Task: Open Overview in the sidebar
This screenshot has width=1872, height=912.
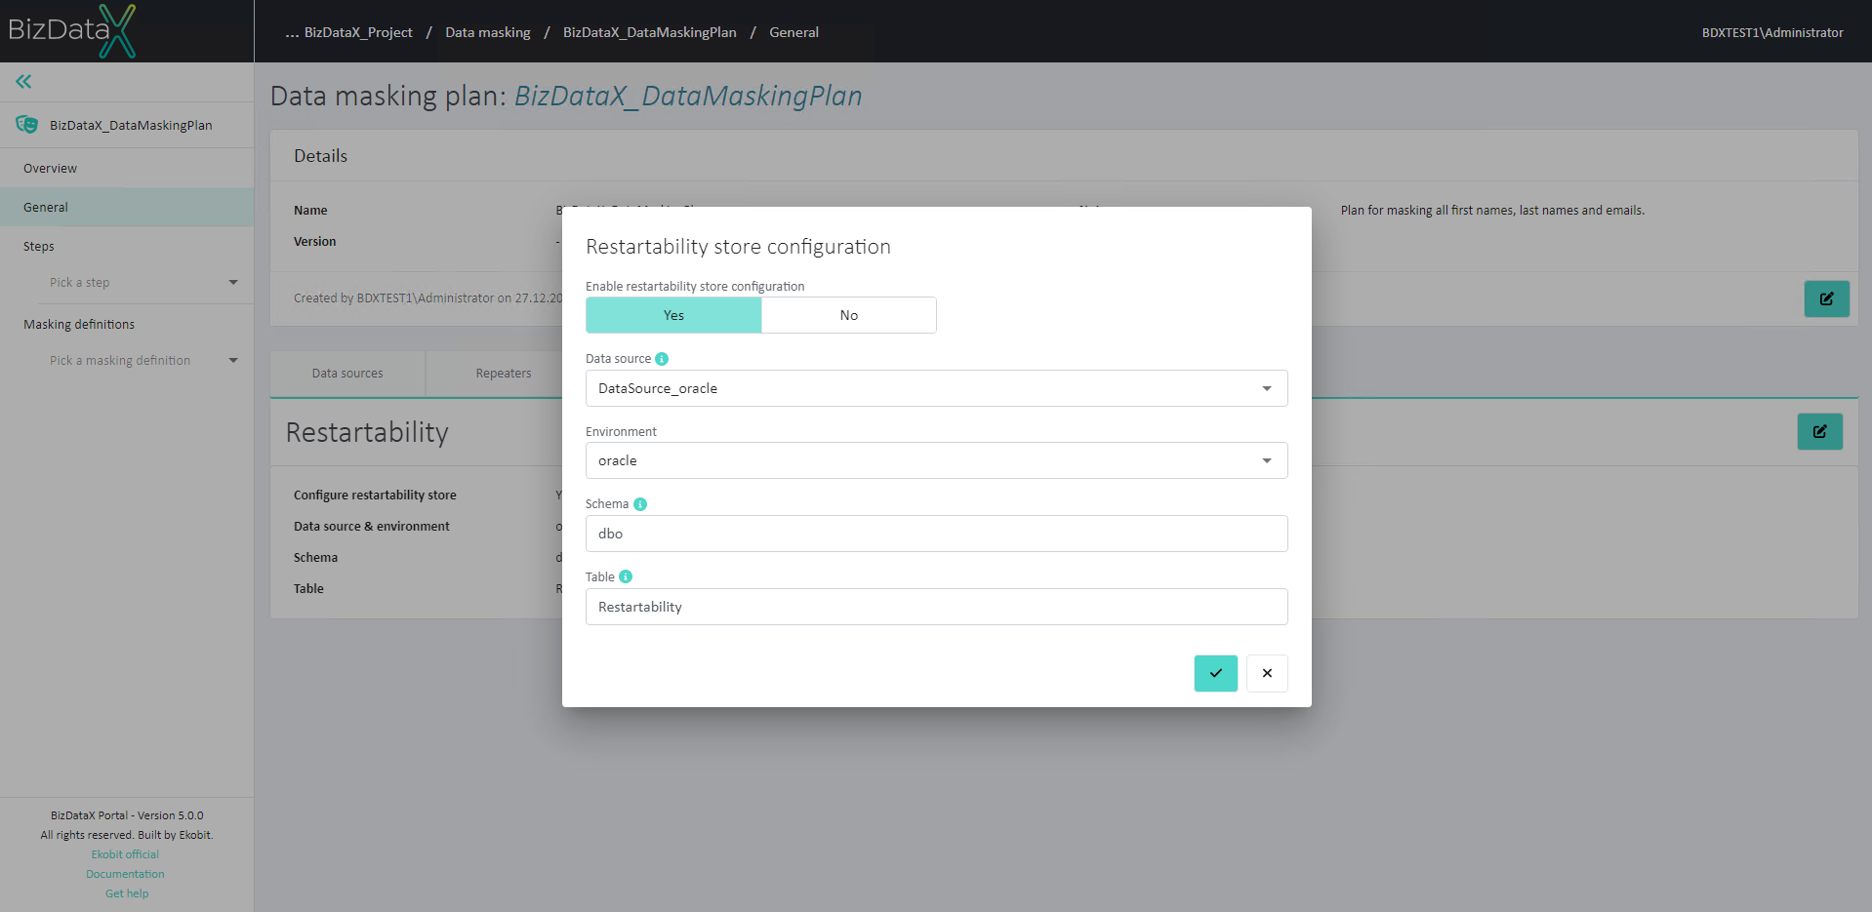Action: pyautogui.click(x=127, y=169)
